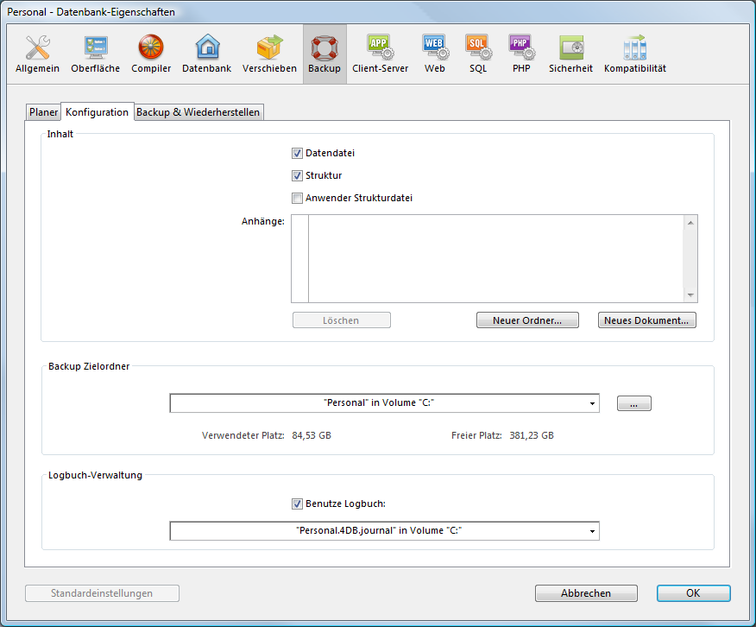Switch to the Planer tab
The image size is (756, 627).
point(43,112)
